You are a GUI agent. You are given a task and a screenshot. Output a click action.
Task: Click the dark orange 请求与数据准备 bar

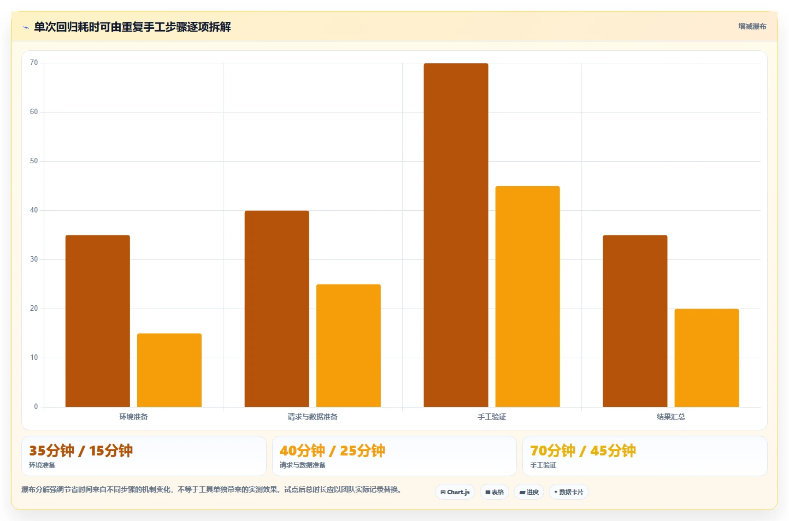tap(277, 309)
